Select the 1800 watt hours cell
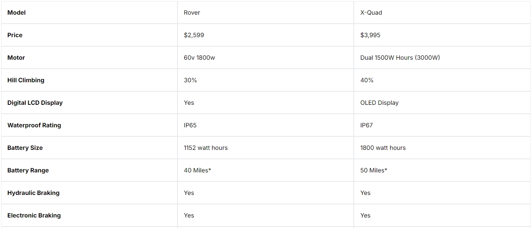The height and width of the screenshot is (228, 532). [x=383, y=148]
